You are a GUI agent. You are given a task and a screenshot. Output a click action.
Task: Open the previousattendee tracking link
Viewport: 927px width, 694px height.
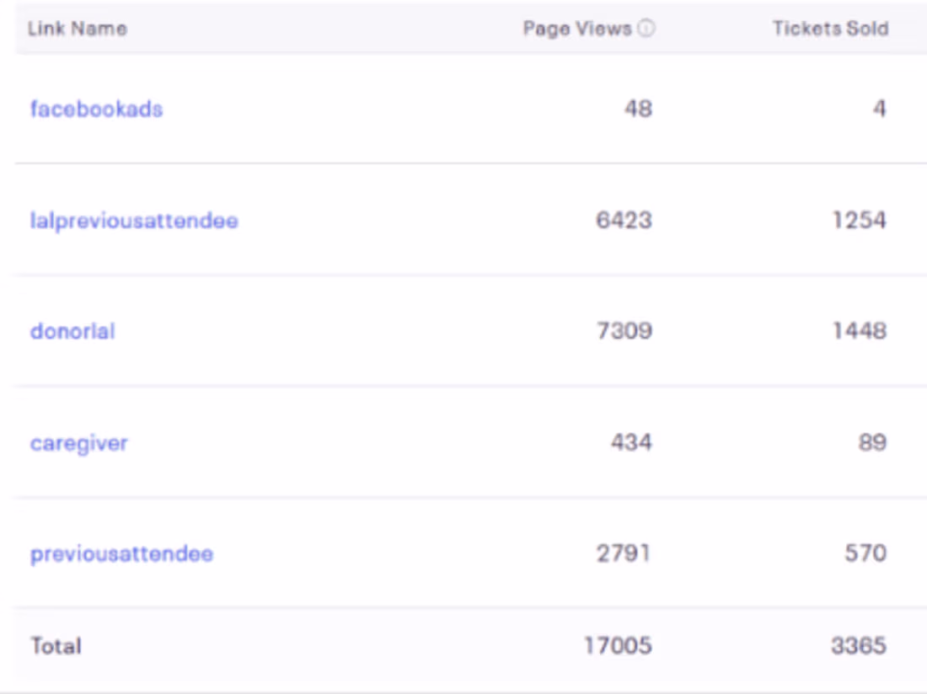pyautogui.click(x=121, y=554)
